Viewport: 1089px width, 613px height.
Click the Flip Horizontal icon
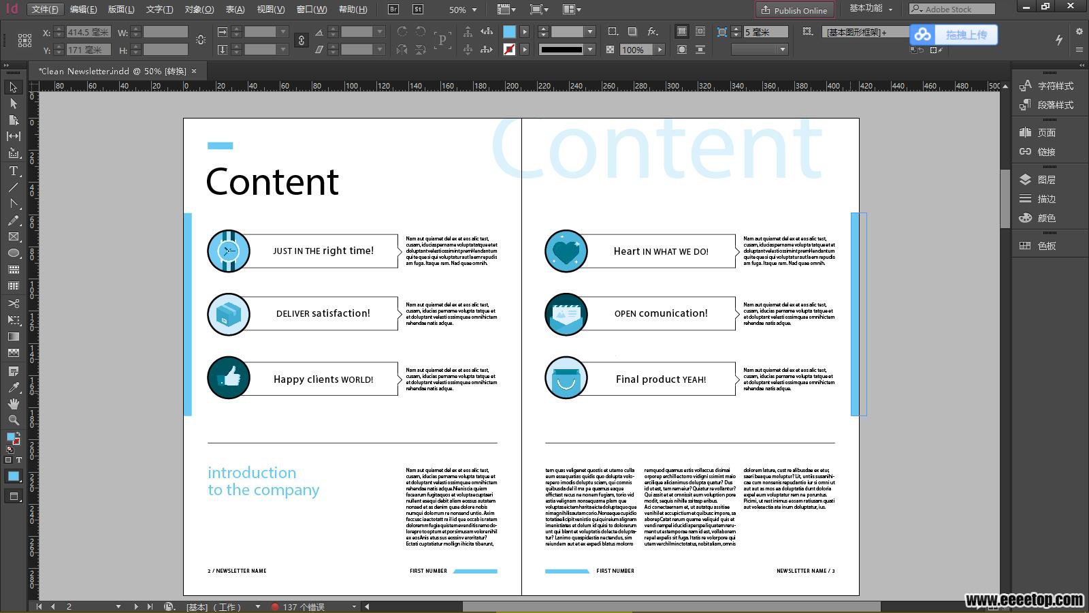(402, 49)
